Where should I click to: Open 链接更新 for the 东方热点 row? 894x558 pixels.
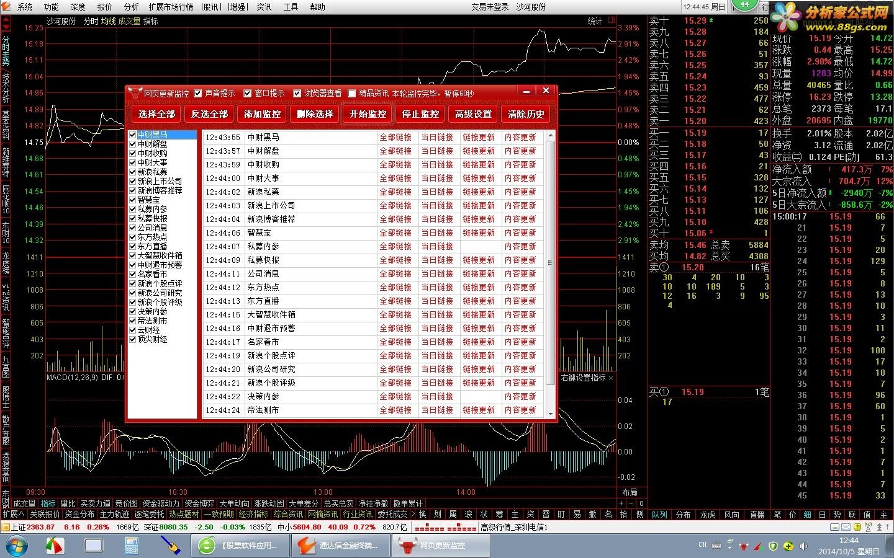click(479, 287)
